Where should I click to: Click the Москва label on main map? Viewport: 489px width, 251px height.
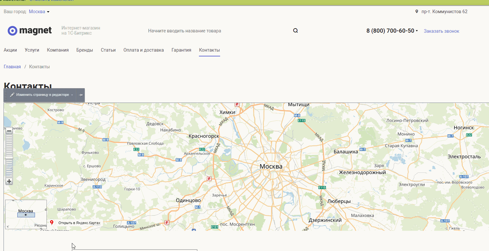tap(271, 166)
